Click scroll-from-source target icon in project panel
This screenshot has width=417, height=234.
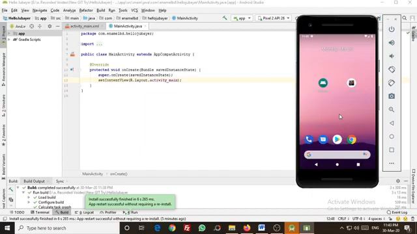[32, 26]
